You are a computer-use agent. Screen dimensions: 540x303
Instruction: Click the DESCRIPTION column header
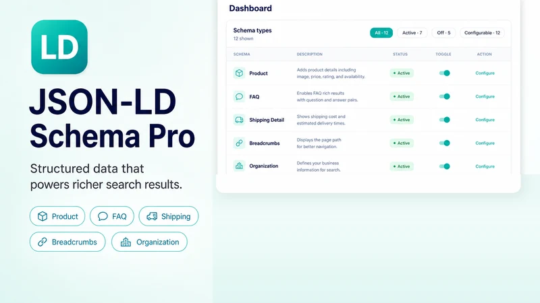coord(310,55)
